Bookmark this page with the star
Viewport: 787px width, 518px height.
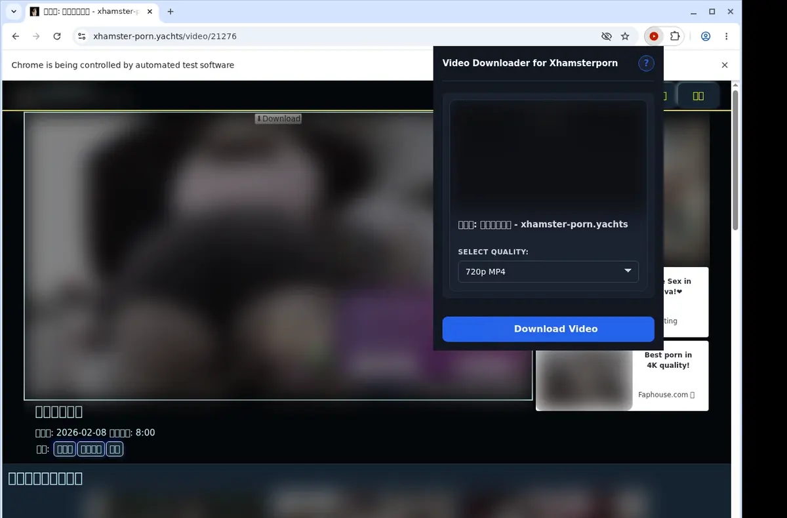[x=625, y=36]
